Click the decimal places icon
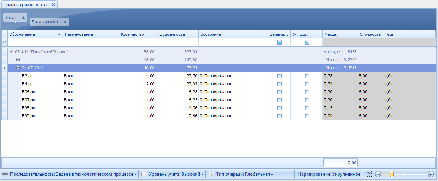The image size is (438, 181). tap(370, 174)
